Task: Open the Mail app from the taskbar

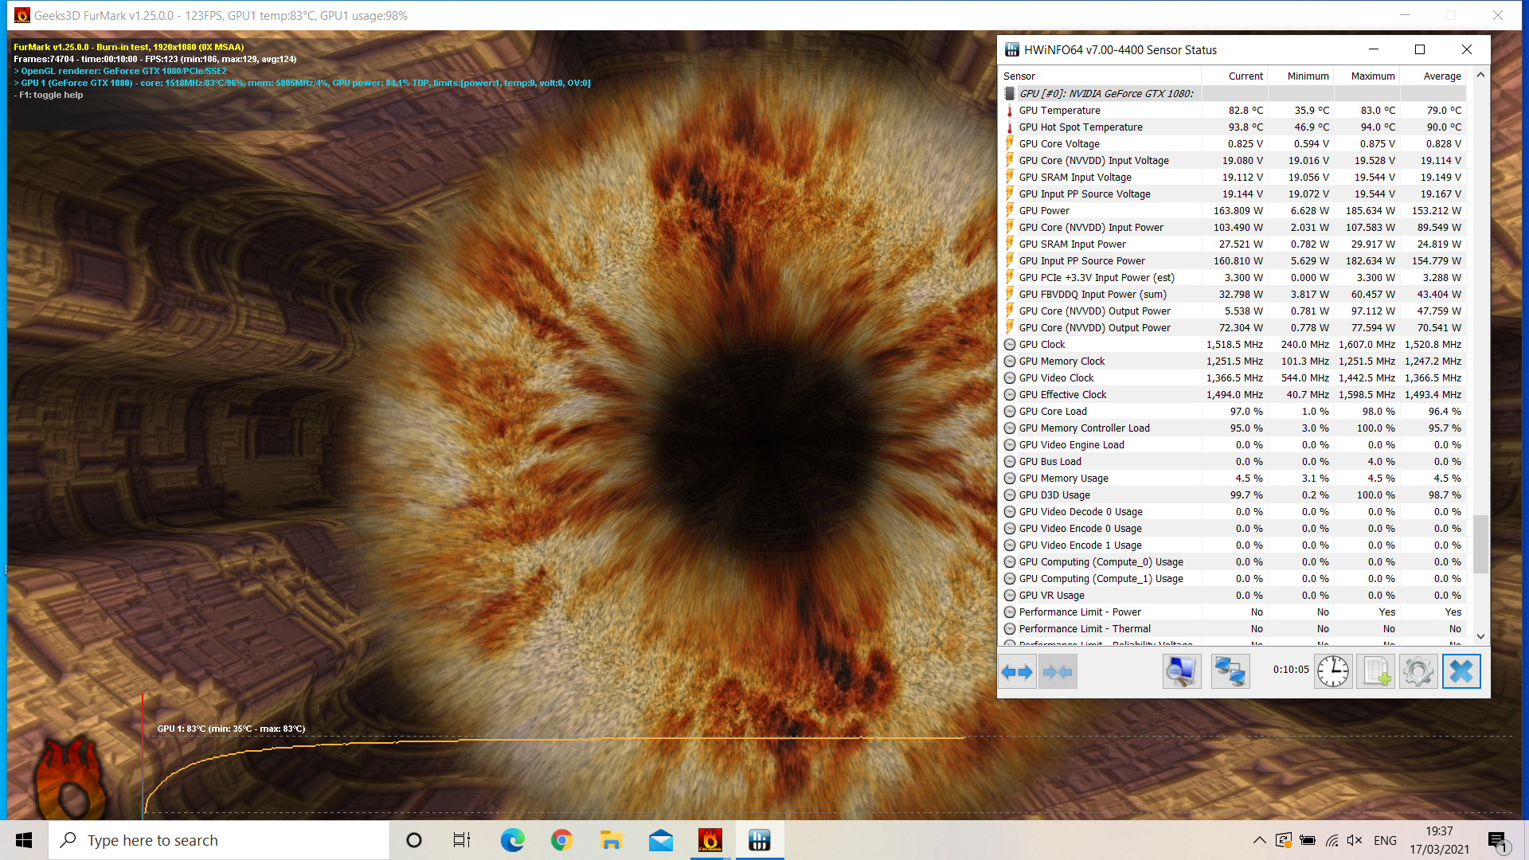Action: click(x=660, y=840)
